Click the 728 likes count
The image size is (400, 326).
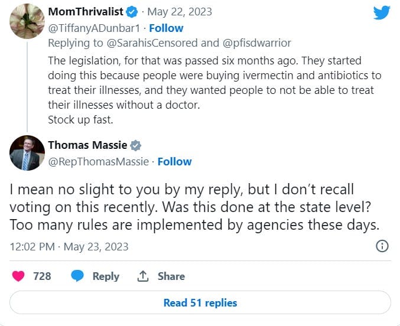42,276
